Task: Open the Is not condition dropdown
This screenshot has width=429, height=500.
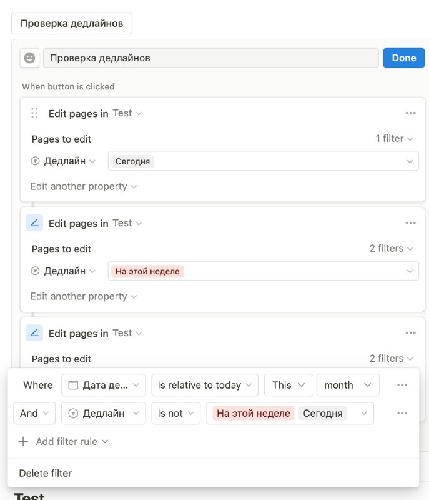Action: (176, 413)
